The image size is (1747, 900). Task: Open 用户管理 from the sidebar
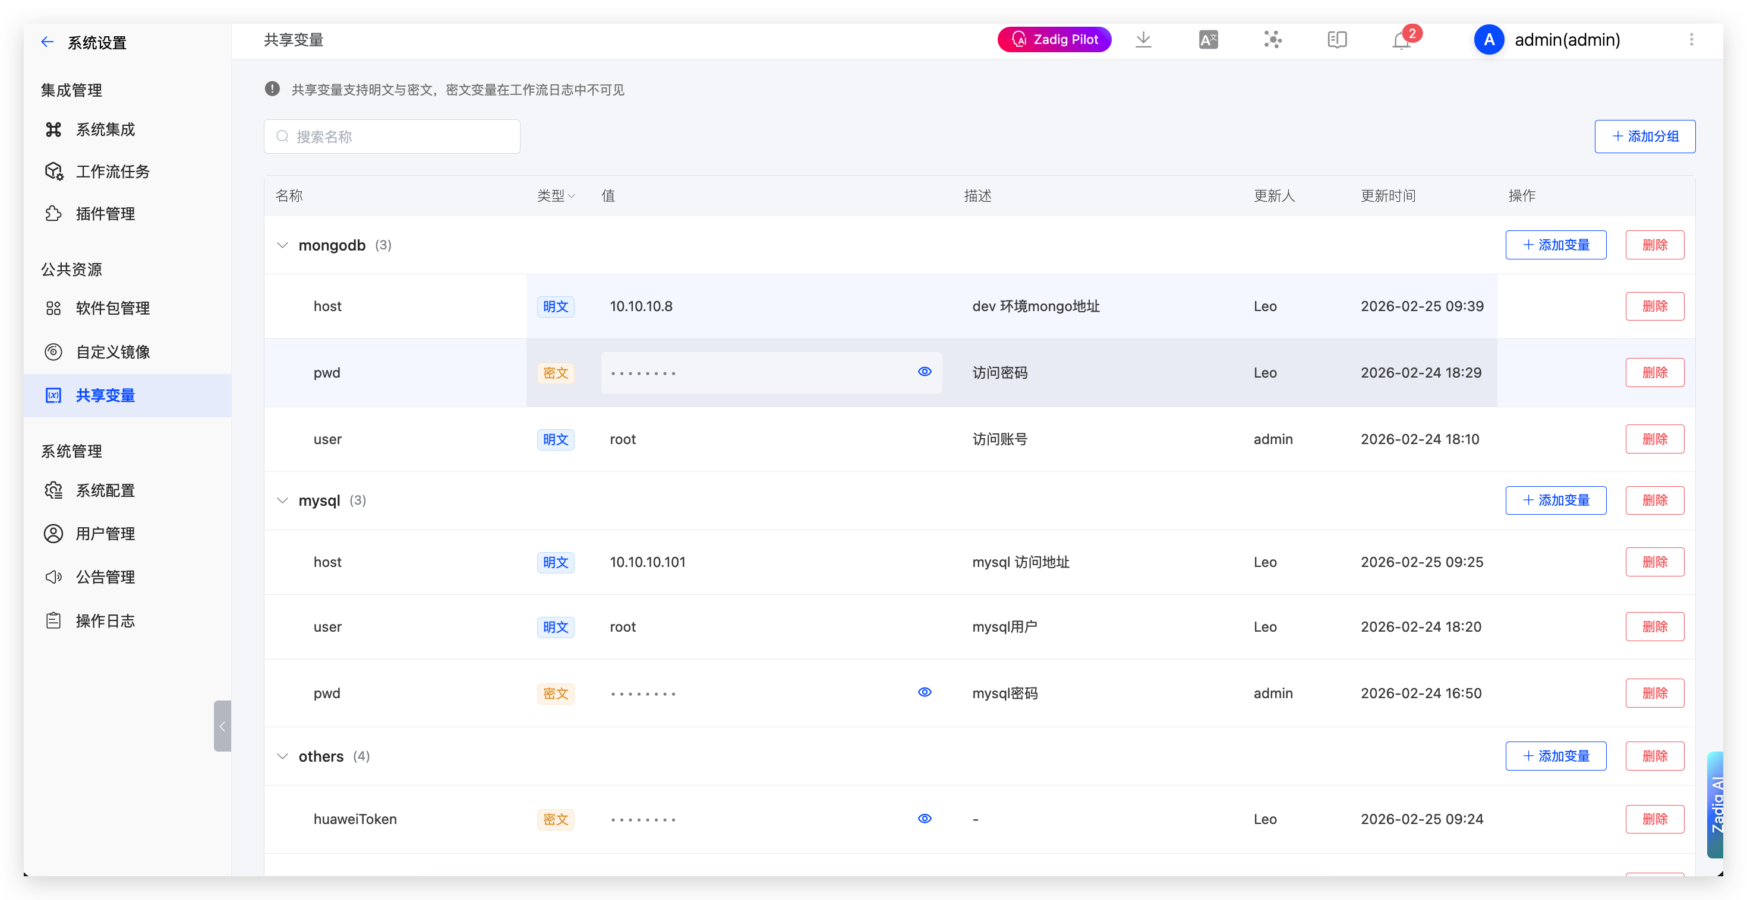pos(105,533)
